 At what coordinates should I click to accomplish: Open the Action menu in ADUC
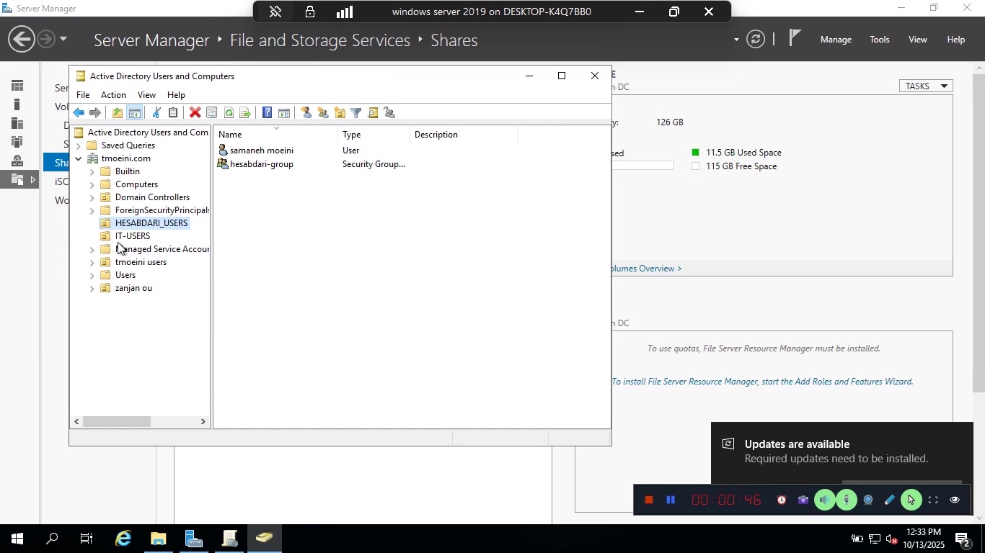pos(113,95)
